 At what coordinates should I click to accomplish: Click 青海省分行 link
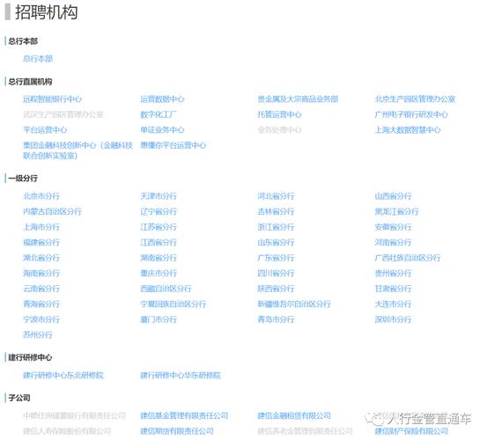point(41,304)
